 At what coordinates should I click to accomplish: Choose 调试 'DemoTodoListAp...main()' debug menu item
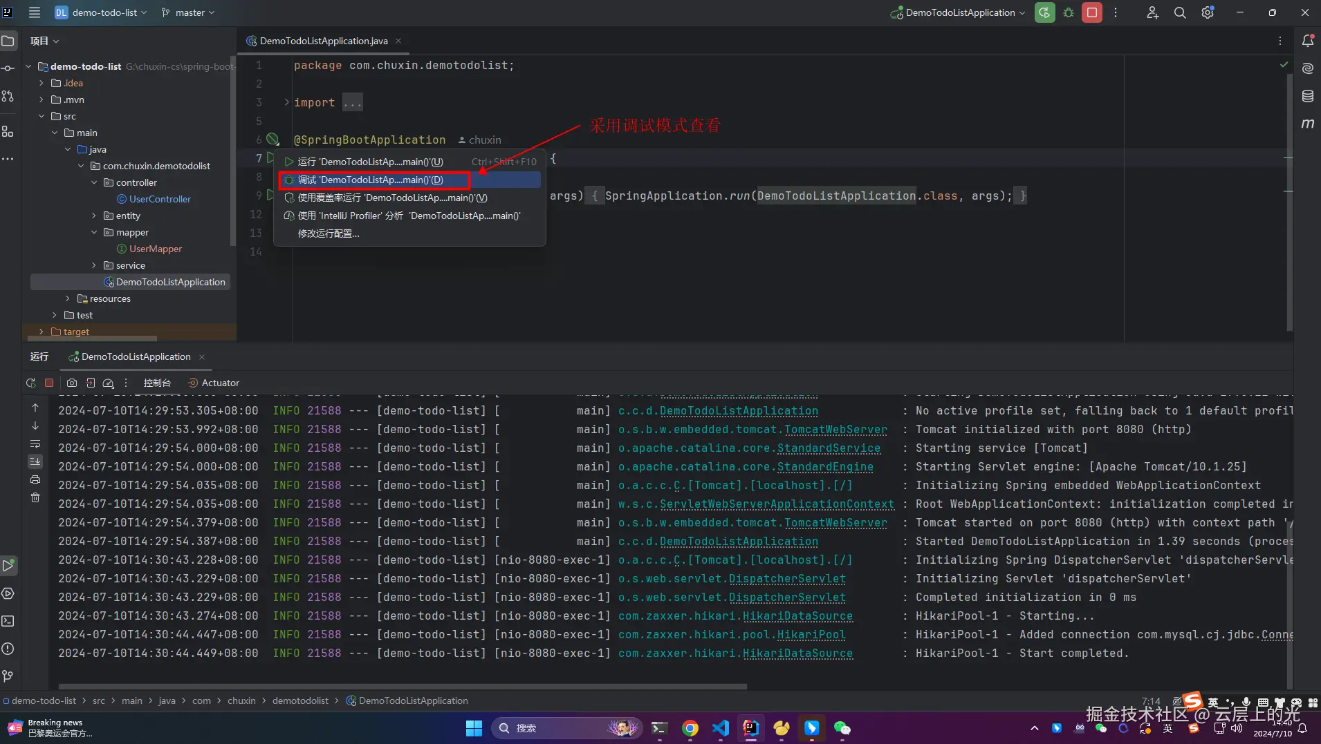(x=410, y=180)
